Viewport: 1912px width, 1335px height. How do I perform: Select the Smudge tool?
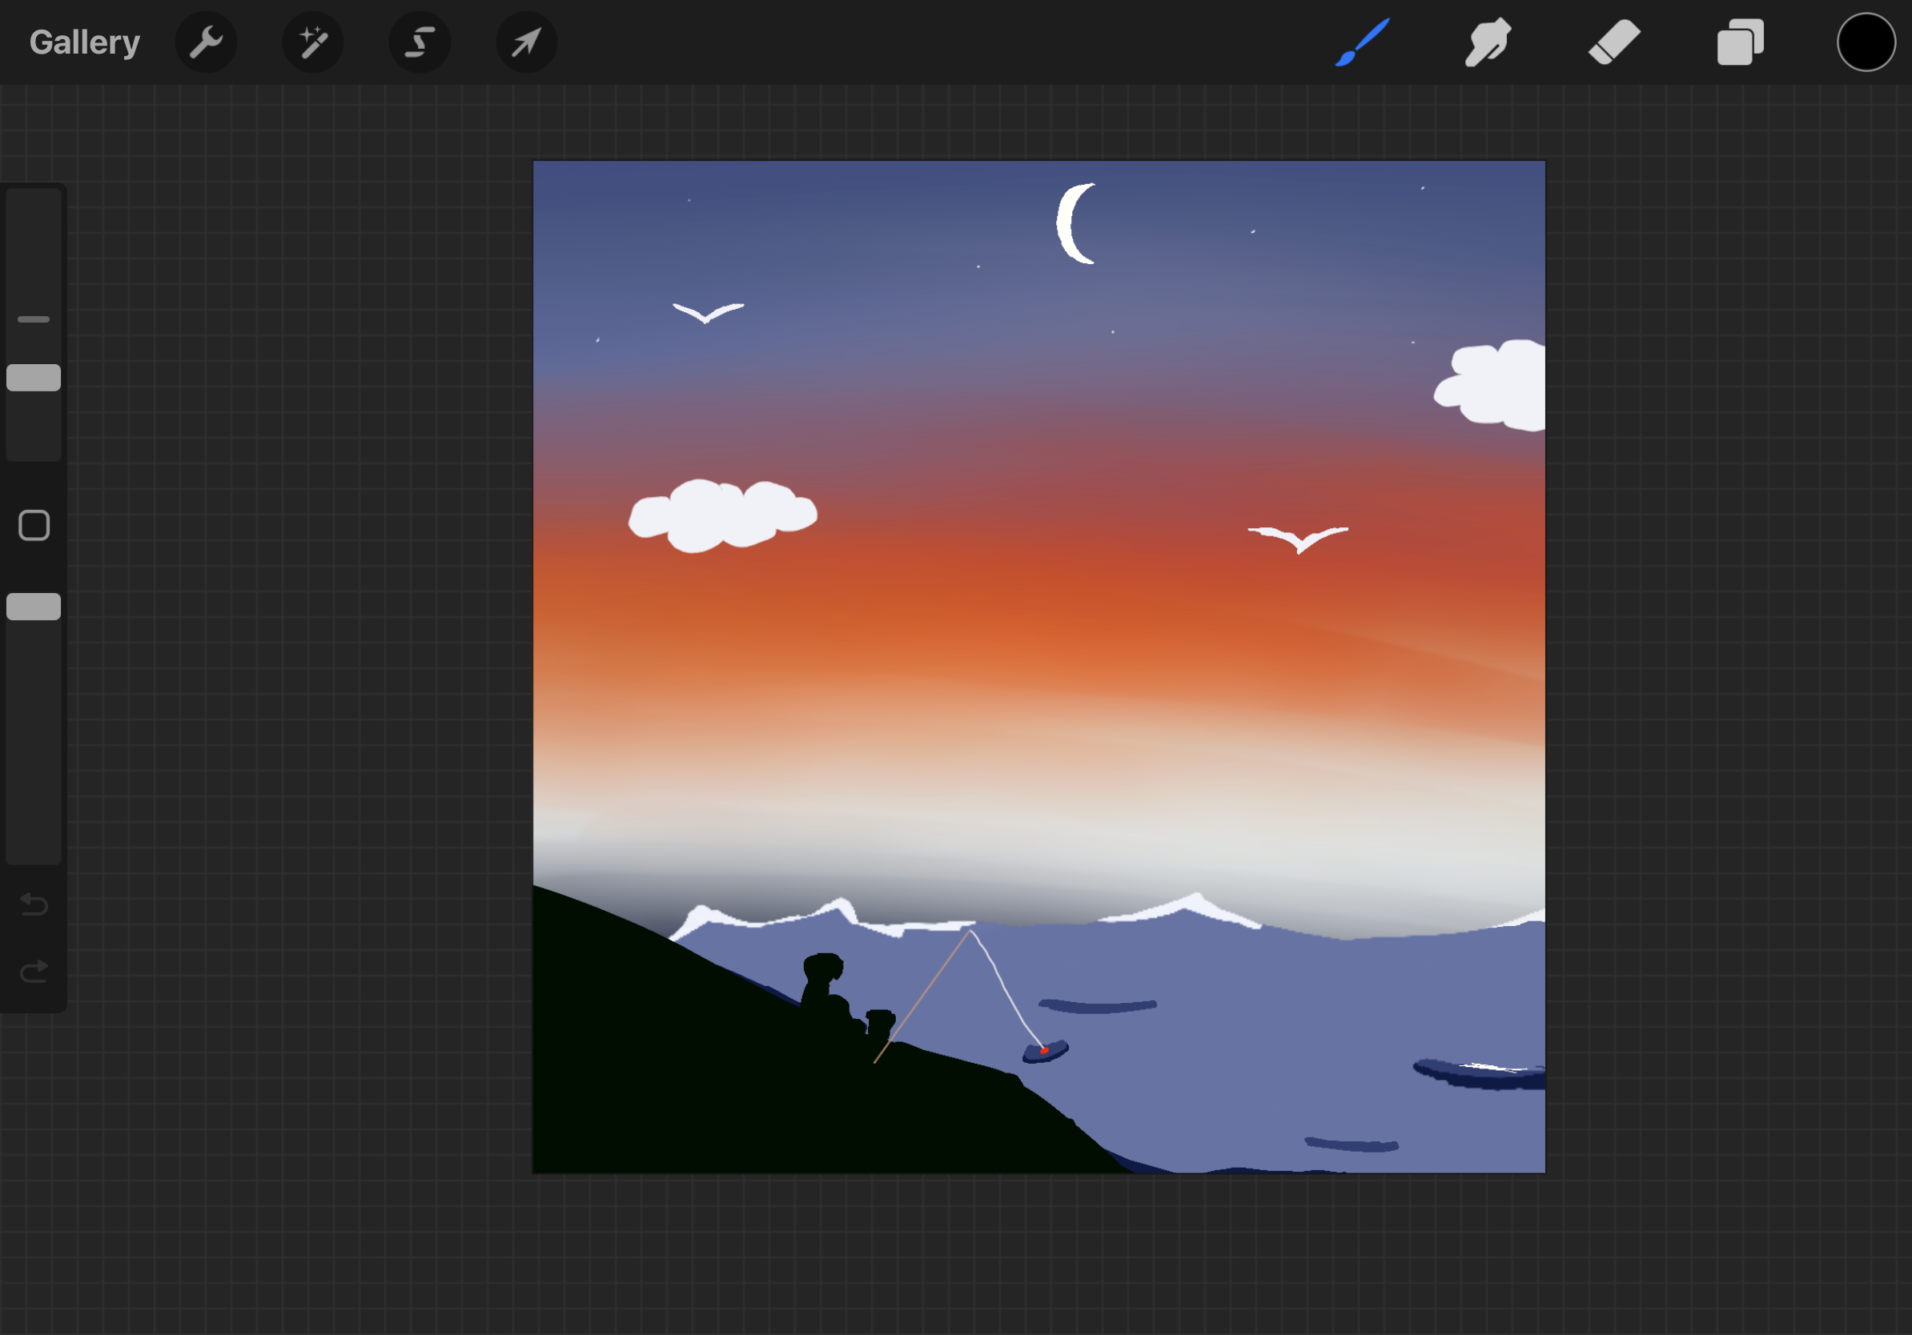point(1488,41)
